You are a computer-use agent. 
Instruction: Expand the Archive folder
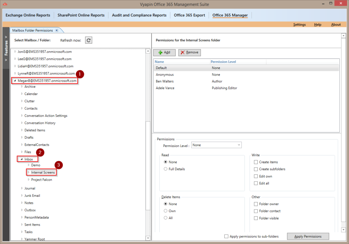coord(22,86)
